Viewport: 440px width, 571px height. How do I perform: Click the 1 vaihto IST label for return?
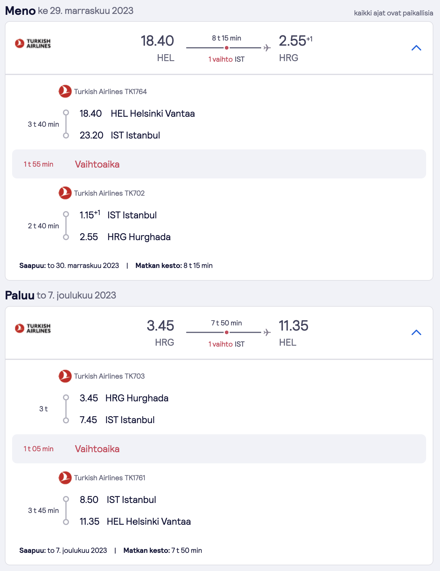(x=226, y=344)
